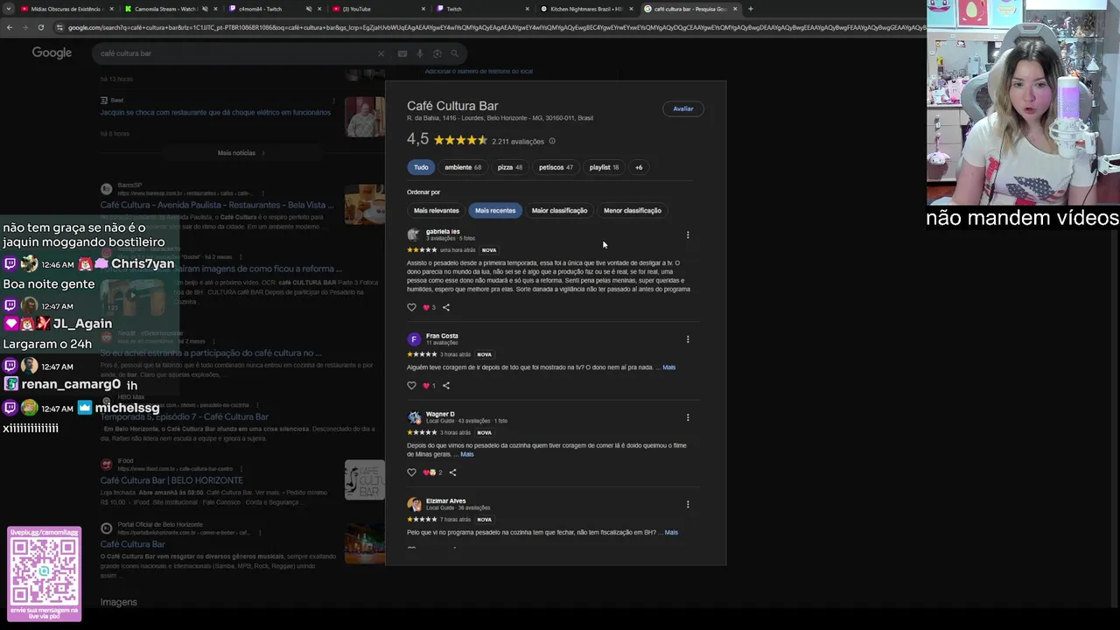
Task: Switch to Mídias Obscuras browser tab
Action: (66, 9)
